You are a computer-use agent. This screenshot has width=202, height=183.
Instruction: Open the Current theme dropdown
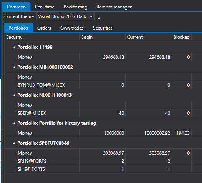[65, 16]
